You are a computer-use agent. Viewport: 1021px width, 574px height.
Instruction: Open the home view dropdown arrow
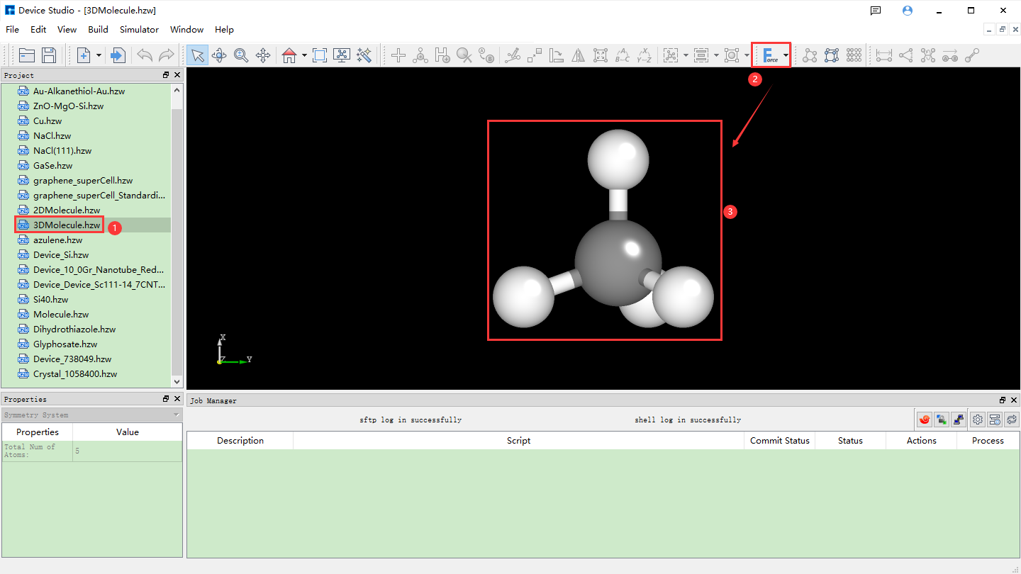(303, 55)
